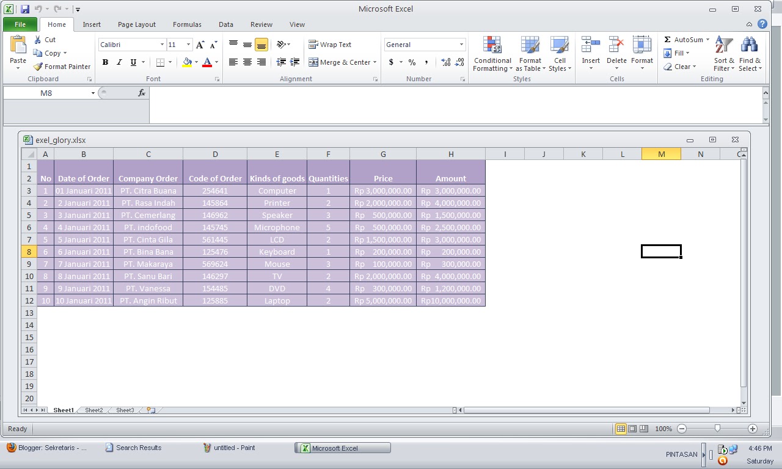
Task: Click the 100% zoom level button
Action: coord(663,429)
